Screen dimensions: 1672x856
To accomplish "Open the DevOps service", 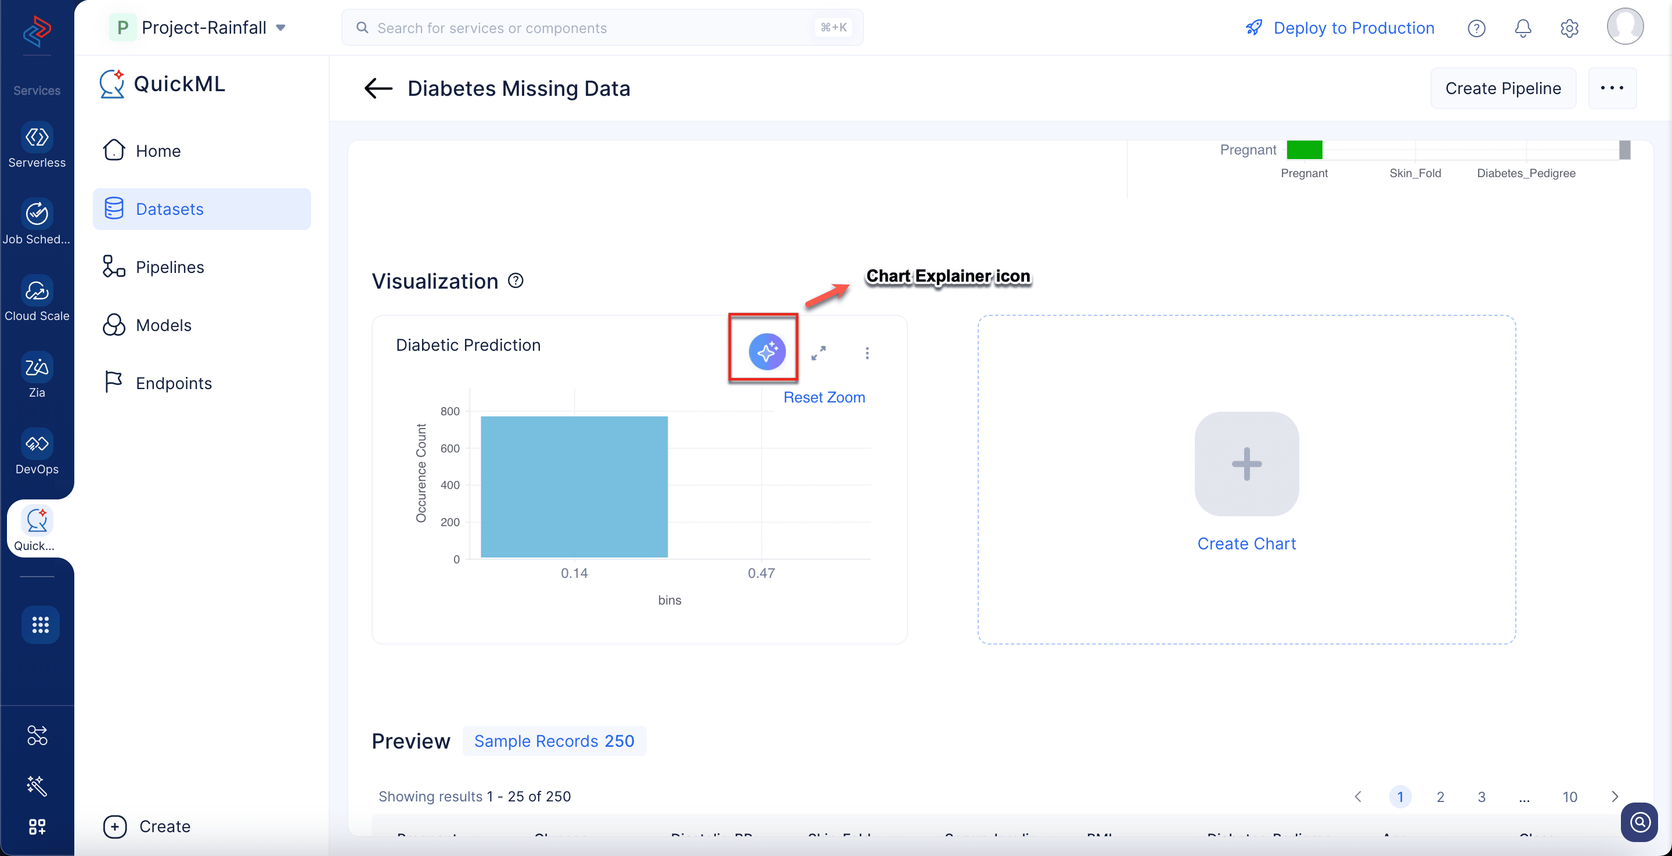I will (x=37, y=451).
